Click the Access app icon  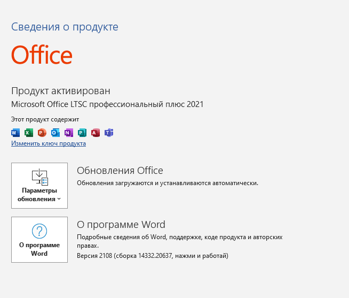(96, 133)
